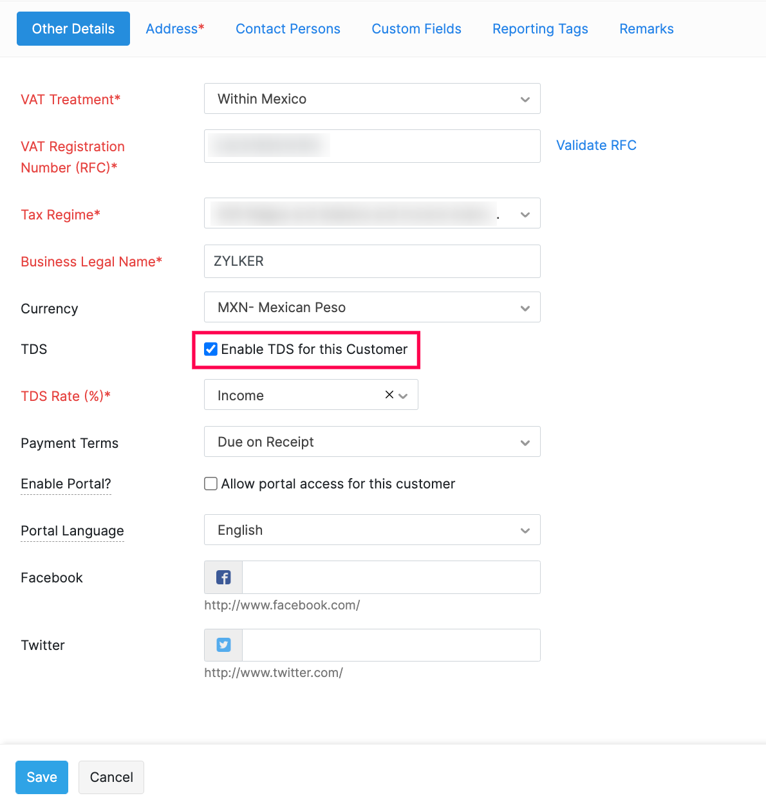The width and height of the screenshot is (766, 807).
Task: Allow portal access for this customer
Action: tap(210, 483)
